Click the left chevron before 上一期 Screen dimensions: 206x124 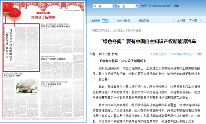174,21
